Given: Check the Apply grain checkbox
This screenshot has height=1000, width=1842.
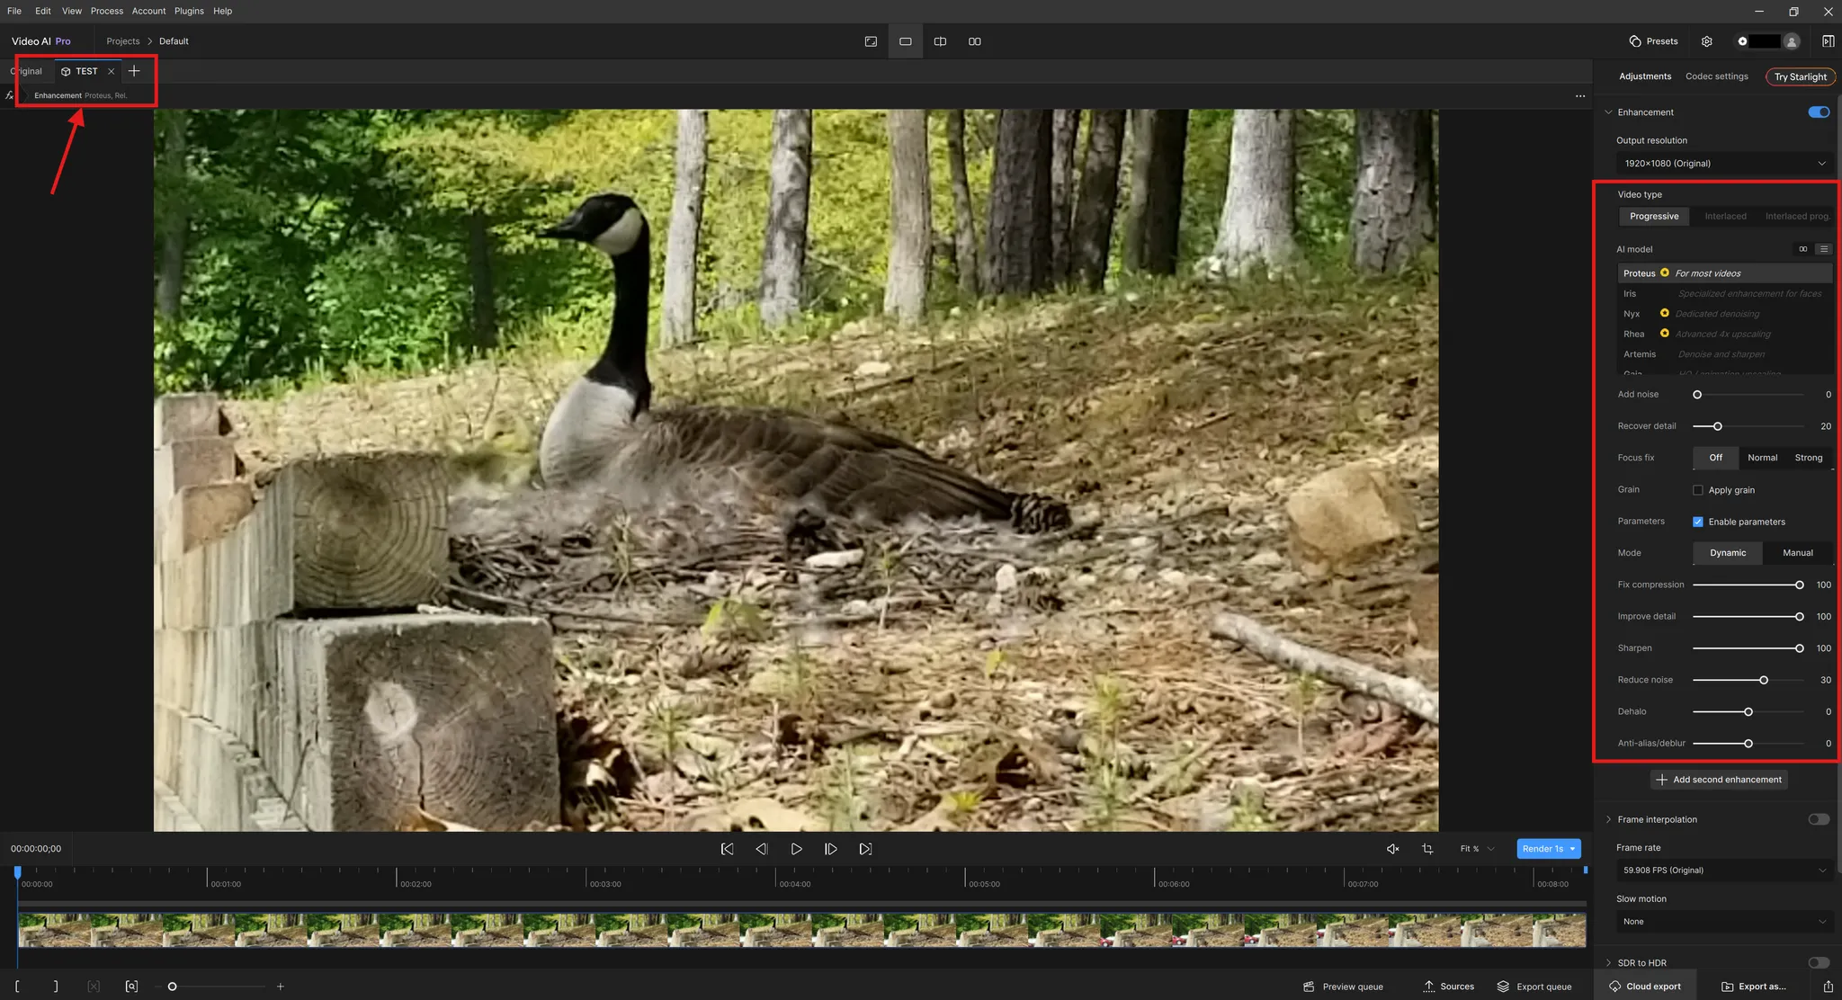Looking at the screenshot, I should [1698, 490].
